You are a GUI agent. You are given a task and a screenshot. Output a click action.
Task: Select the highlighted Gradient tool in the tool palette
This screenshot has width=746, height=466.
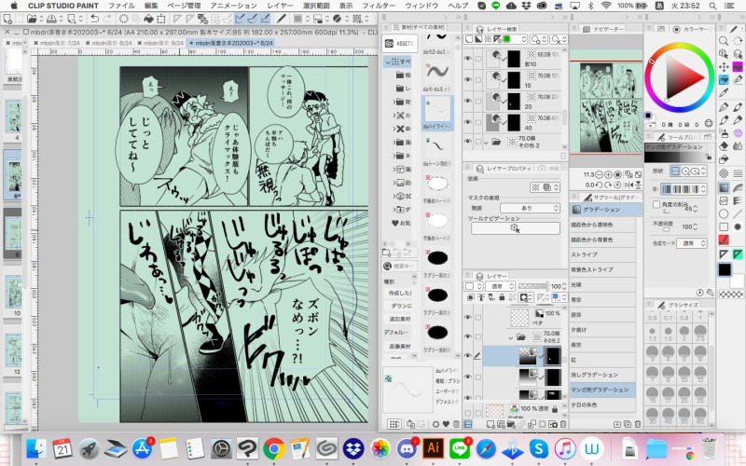(724, 187)
